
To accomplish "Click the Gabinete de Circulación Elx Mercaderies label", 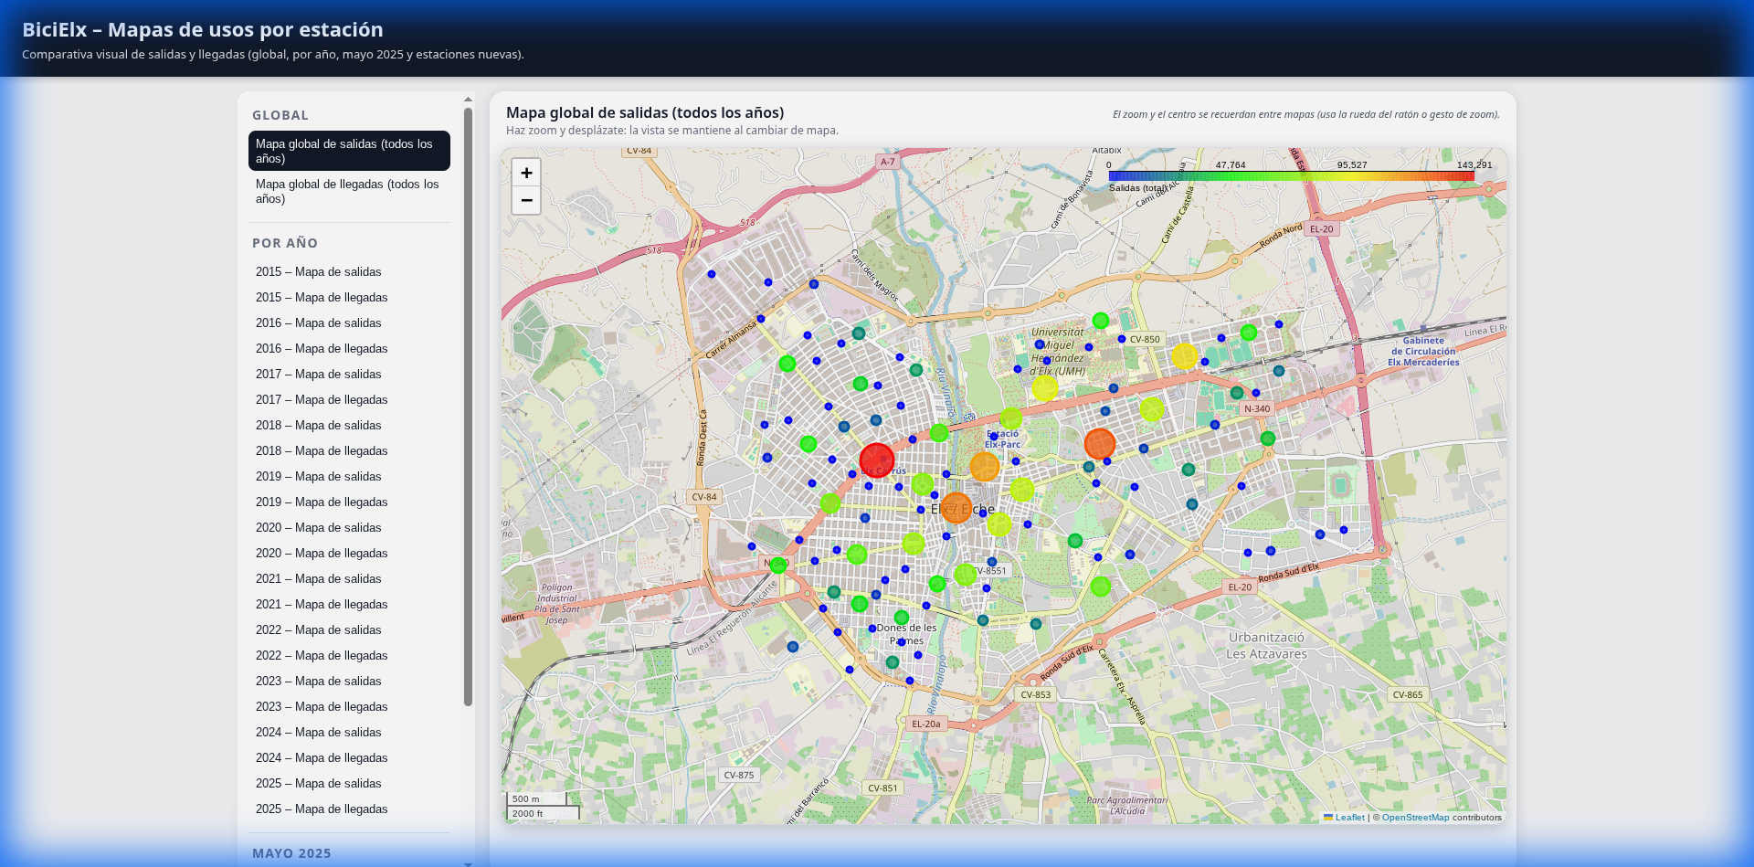I will [x=1423, y=352].
